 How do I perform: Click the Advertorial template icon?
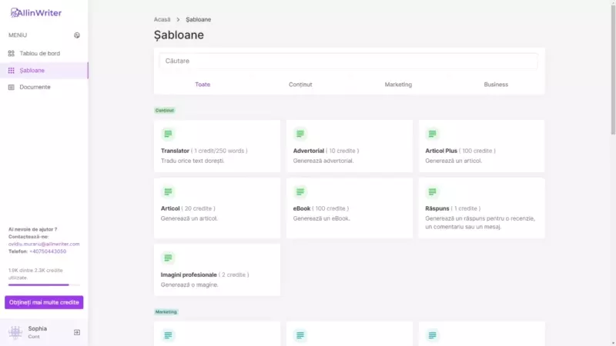tap(300, 134)
